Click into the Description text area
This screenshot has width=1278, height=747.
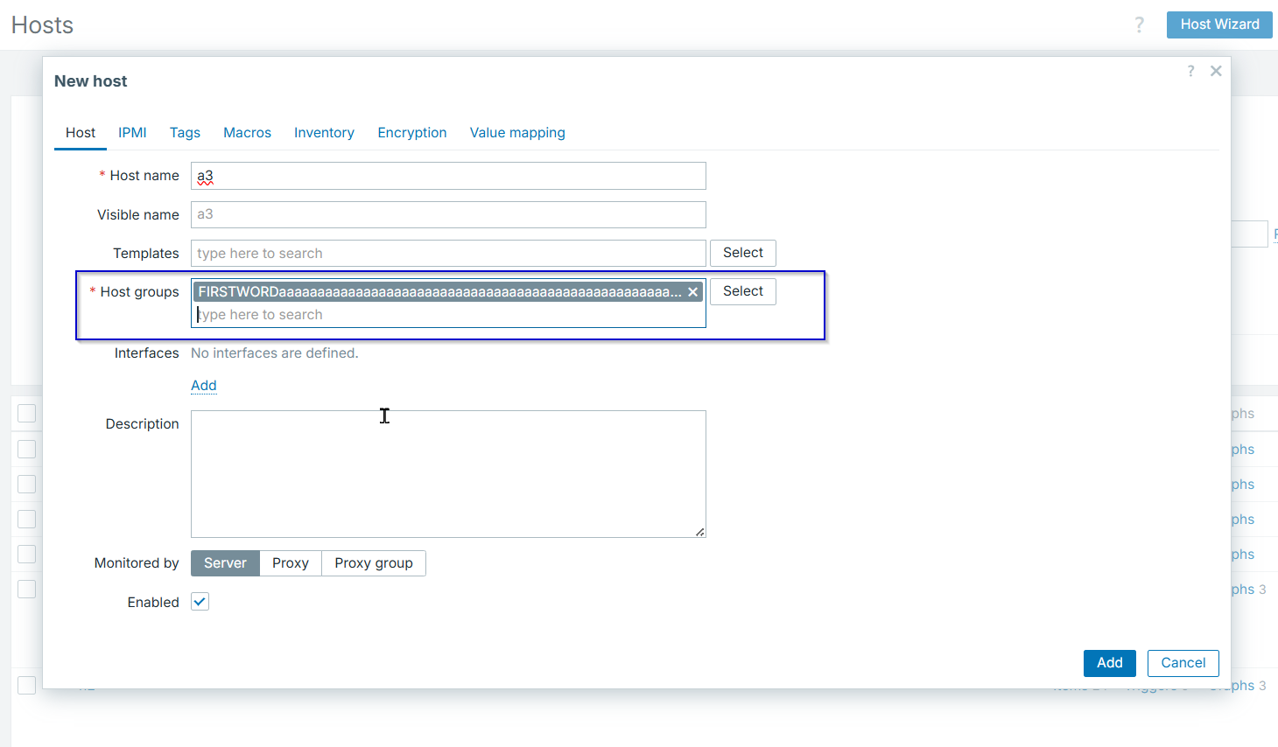pyautogui.click(x=448, y=473)
